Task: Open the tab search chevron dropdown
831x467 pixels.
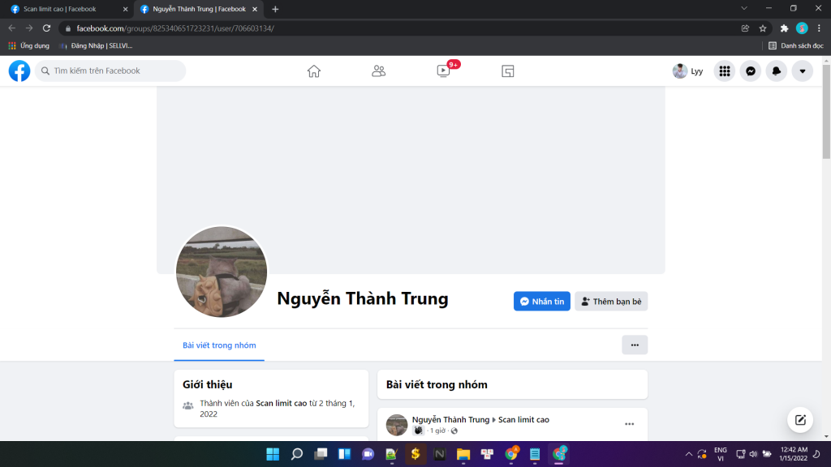Action: (x=744, y=8)
